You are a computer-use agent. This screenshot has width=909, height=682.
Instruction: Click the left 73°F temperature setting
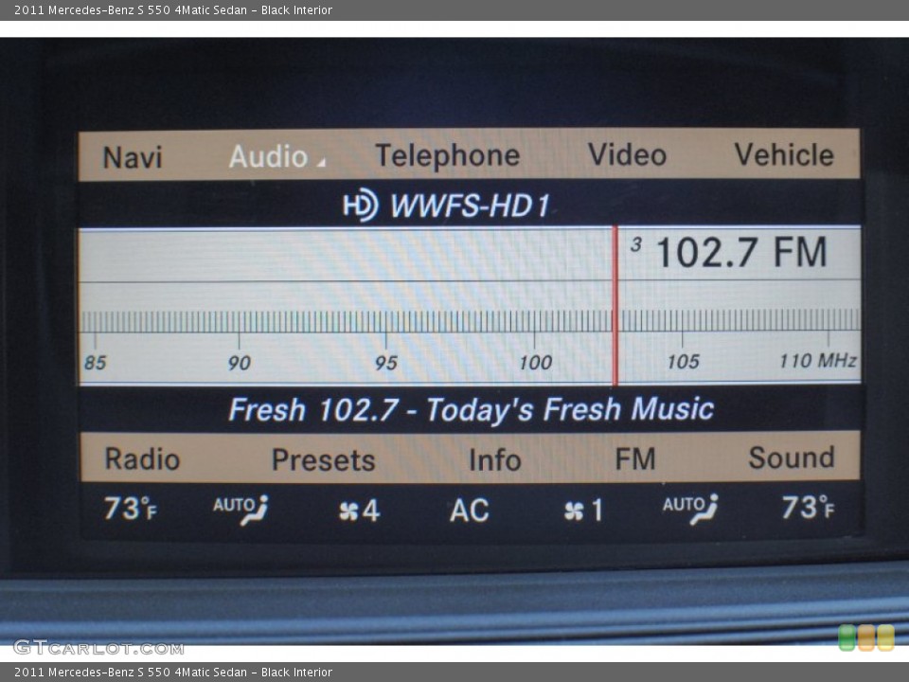coord(131,508)
